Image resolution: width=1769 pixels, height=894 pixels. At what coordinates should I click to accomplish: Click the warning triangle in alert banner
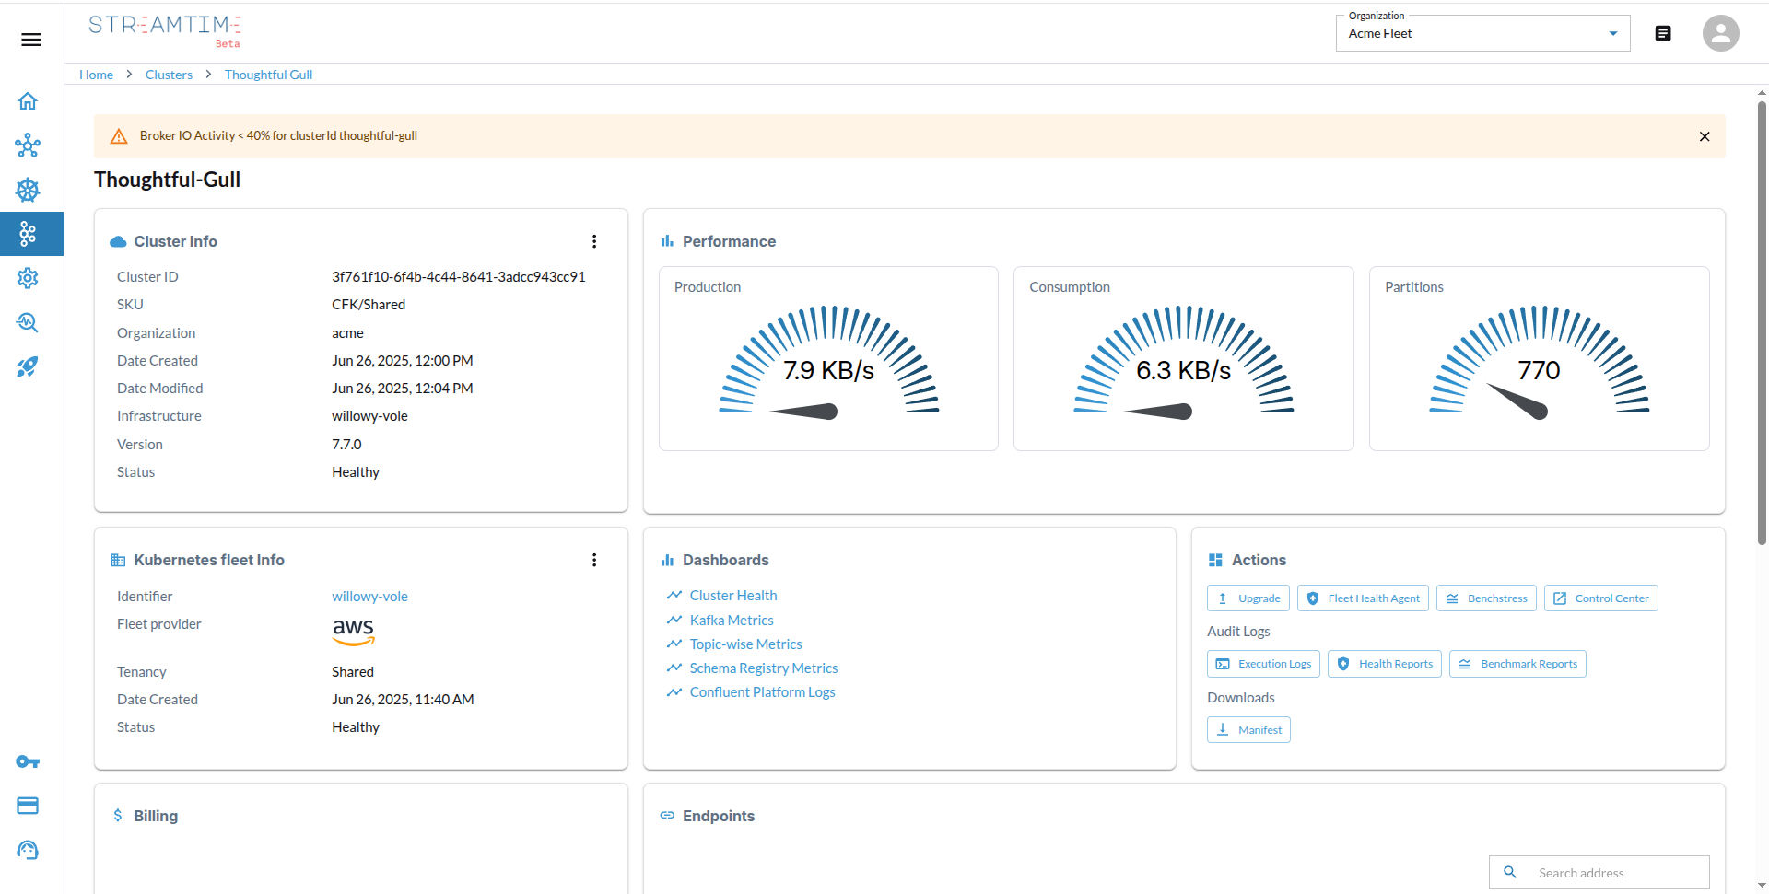click(119, 136)
